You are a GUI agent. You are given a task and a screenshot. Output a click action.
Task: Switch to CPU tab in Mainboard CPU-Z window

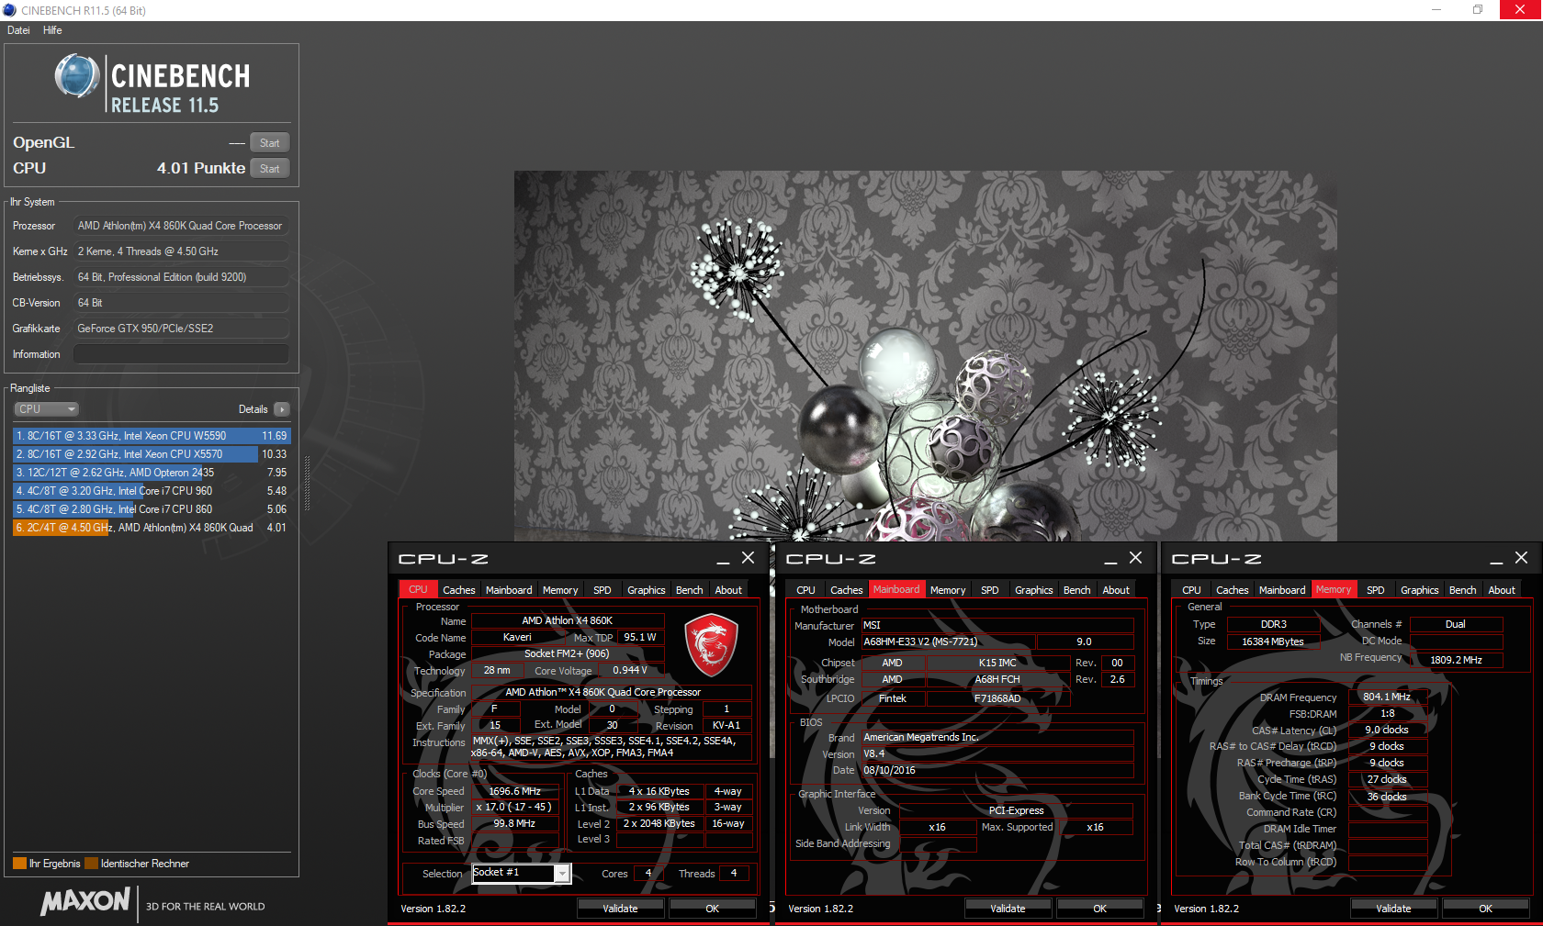[806, 590]
